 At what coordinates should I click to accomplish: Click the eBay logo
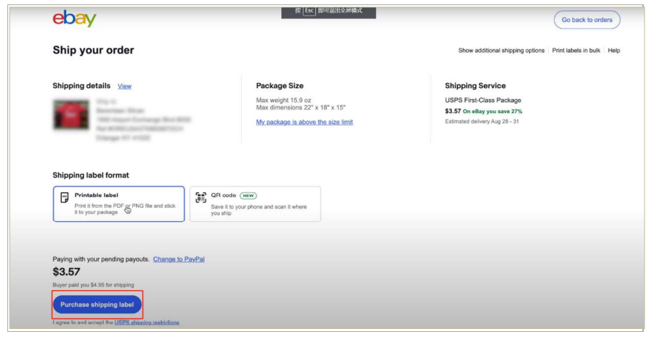click(x=74, y=19)
